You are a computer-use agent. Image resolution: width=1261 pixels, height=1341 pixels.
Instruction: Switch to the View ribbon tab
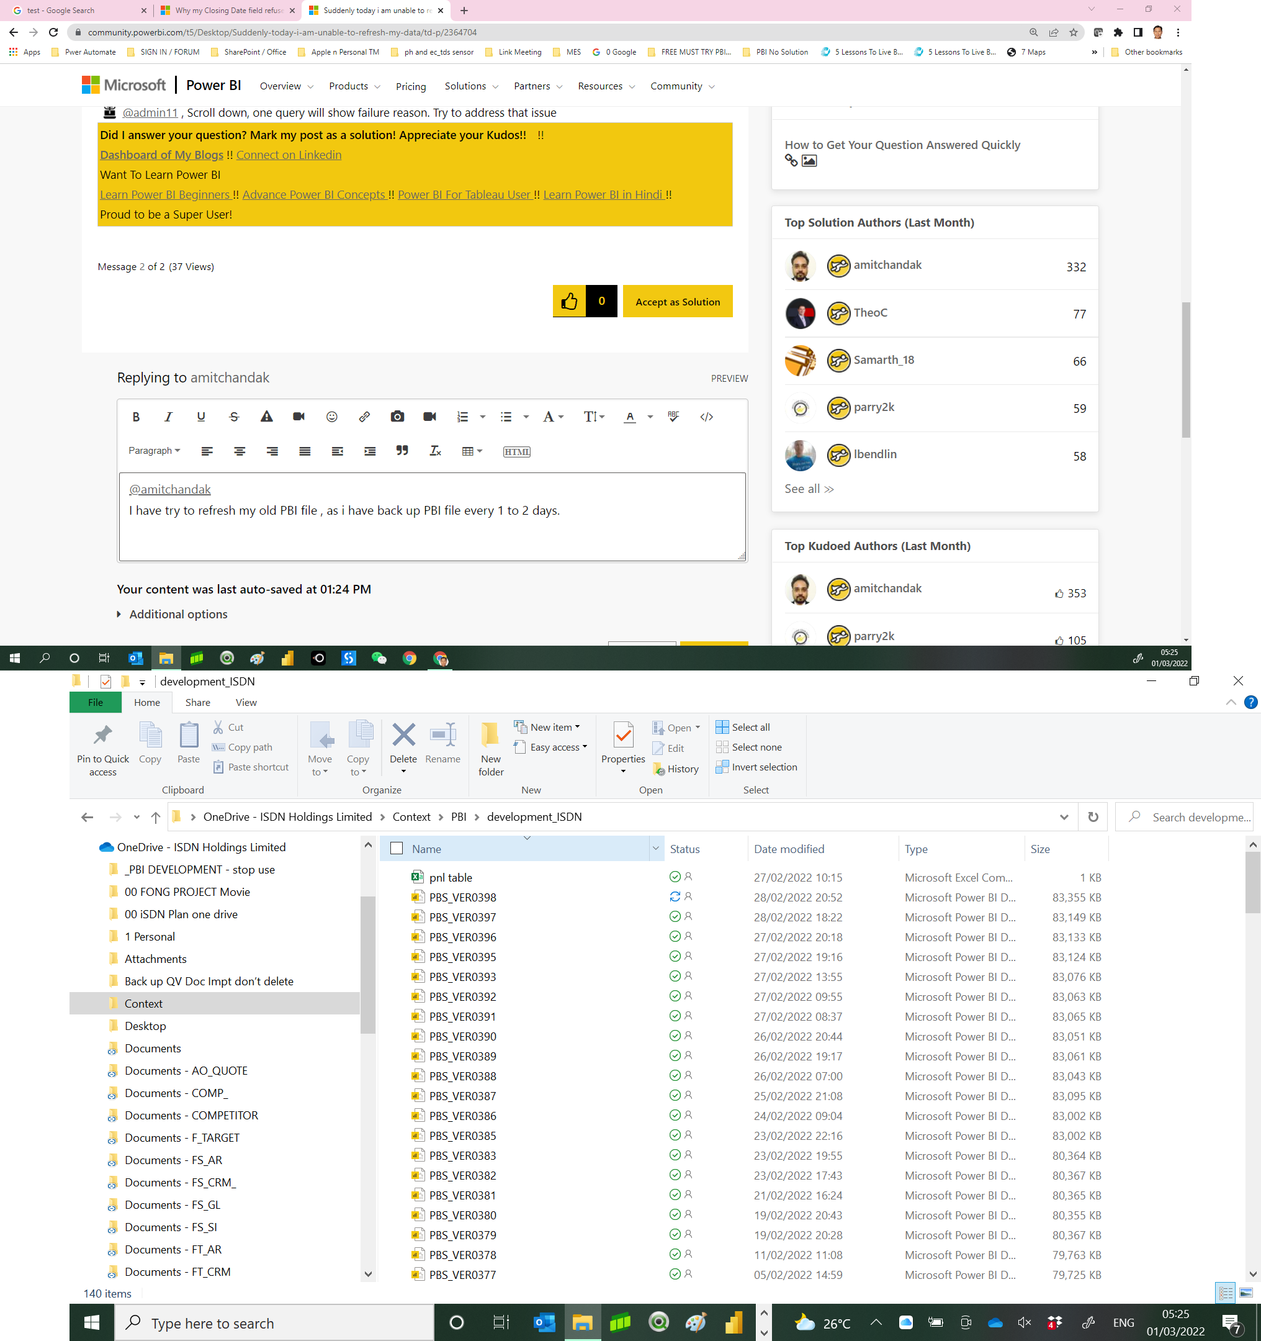tap(246, 703)
